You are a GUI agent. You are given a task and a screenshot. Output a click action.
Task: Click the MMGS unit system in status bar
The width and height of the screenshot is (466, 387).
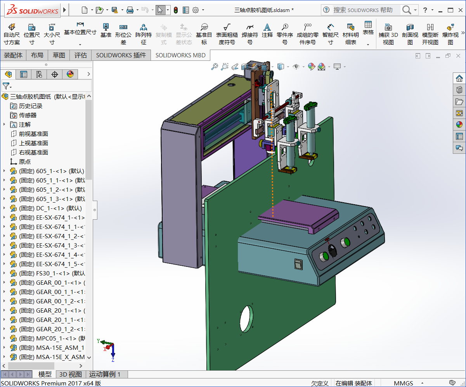404,383
